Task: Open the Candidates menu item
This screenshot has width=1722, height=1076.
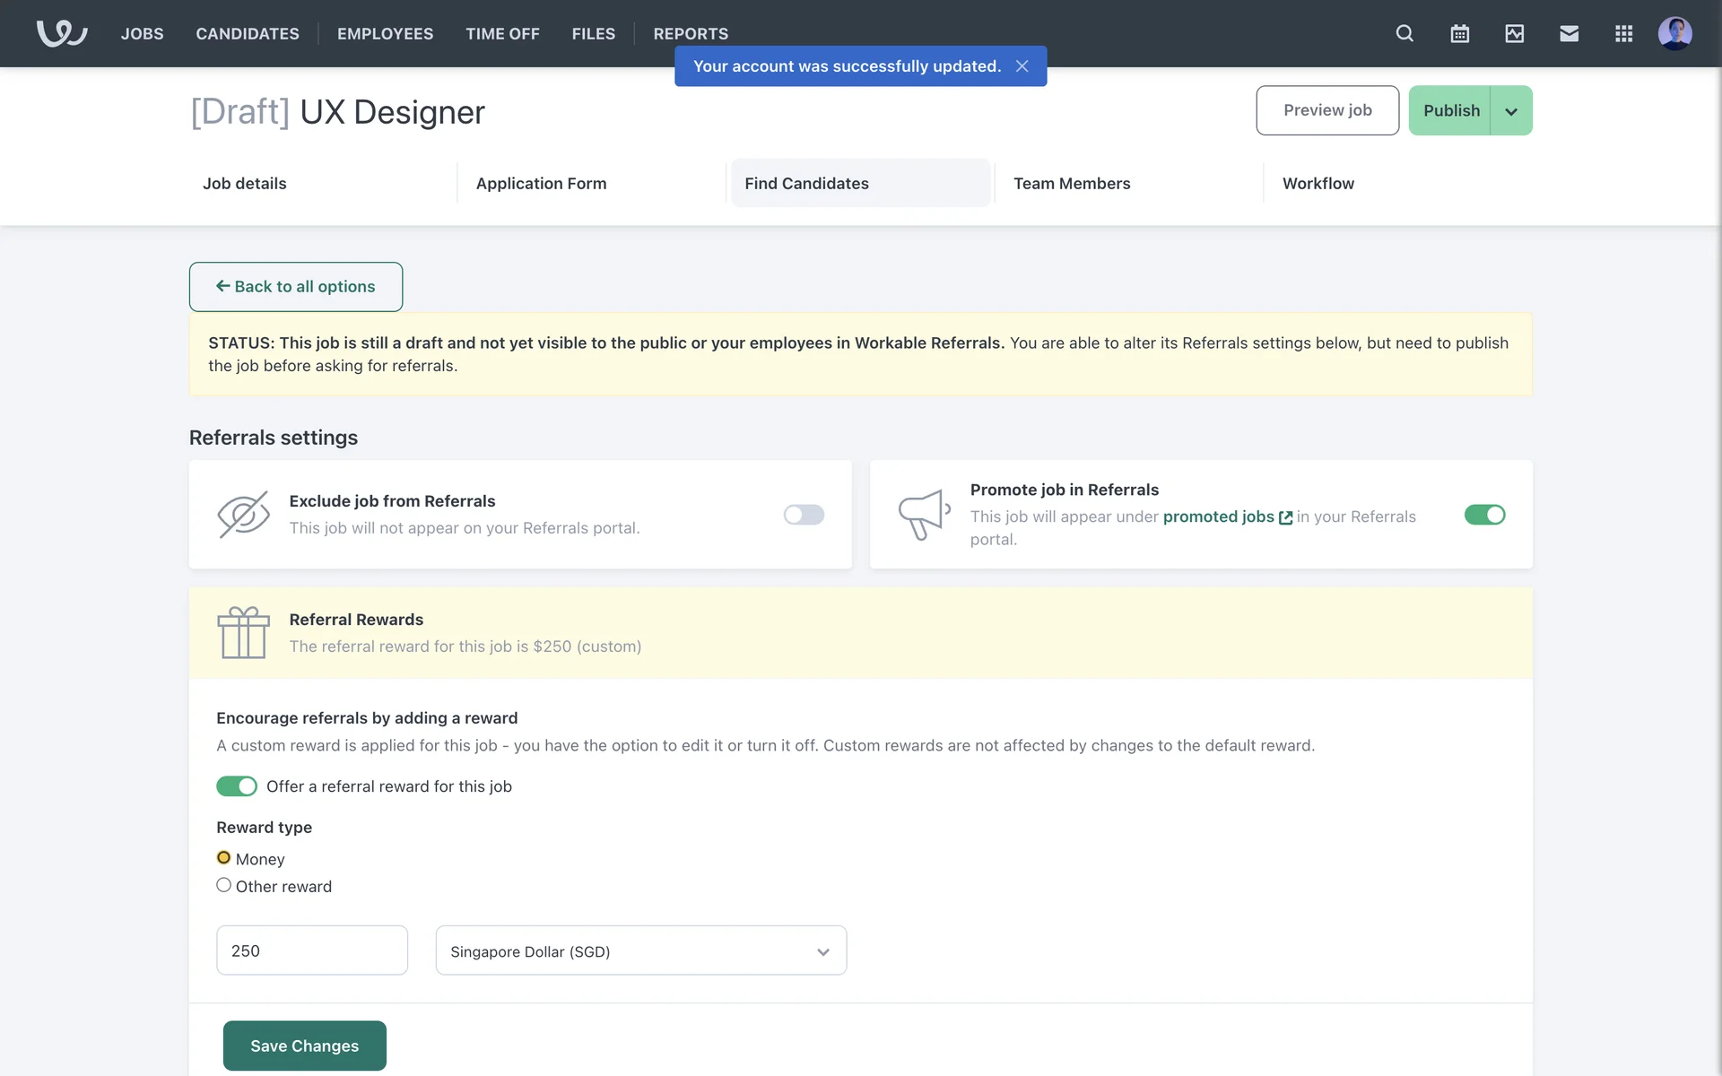Action: click(248, 33)
